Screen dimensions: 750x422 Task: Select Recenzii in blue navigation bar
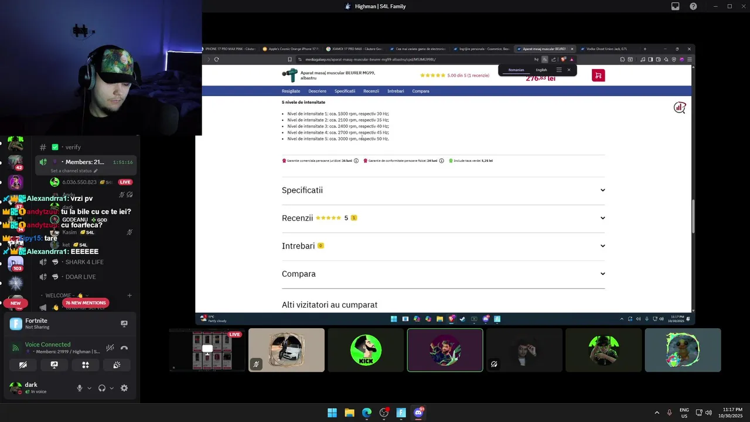point(371,91)
